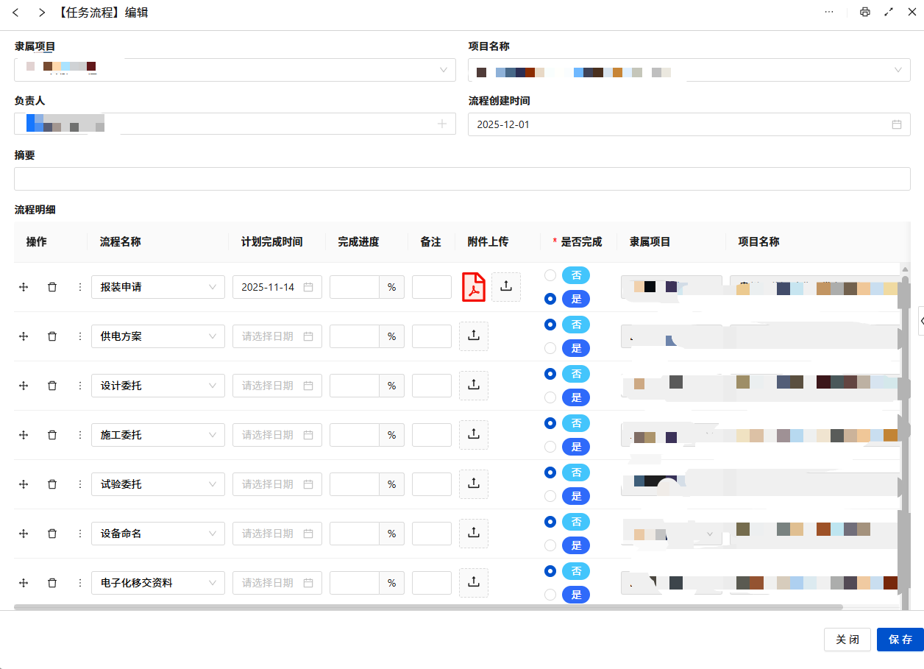This screenshot has height=669, width=924.
Task: Delete the 设计委托 row with trash icon
Action: [x=51, y=386]
